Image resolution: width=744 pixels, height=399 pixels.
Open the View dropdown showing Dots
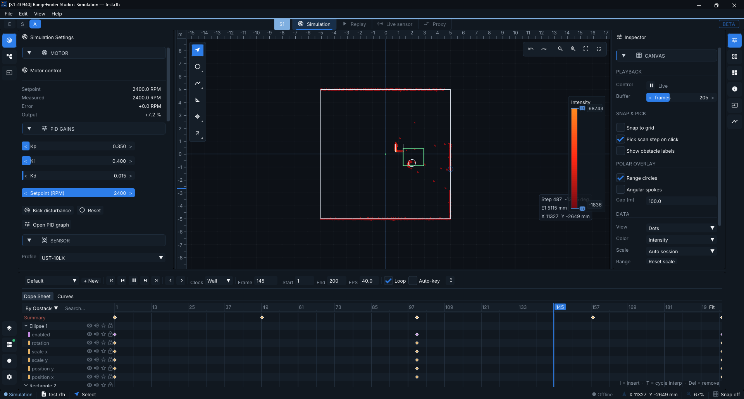681,228
